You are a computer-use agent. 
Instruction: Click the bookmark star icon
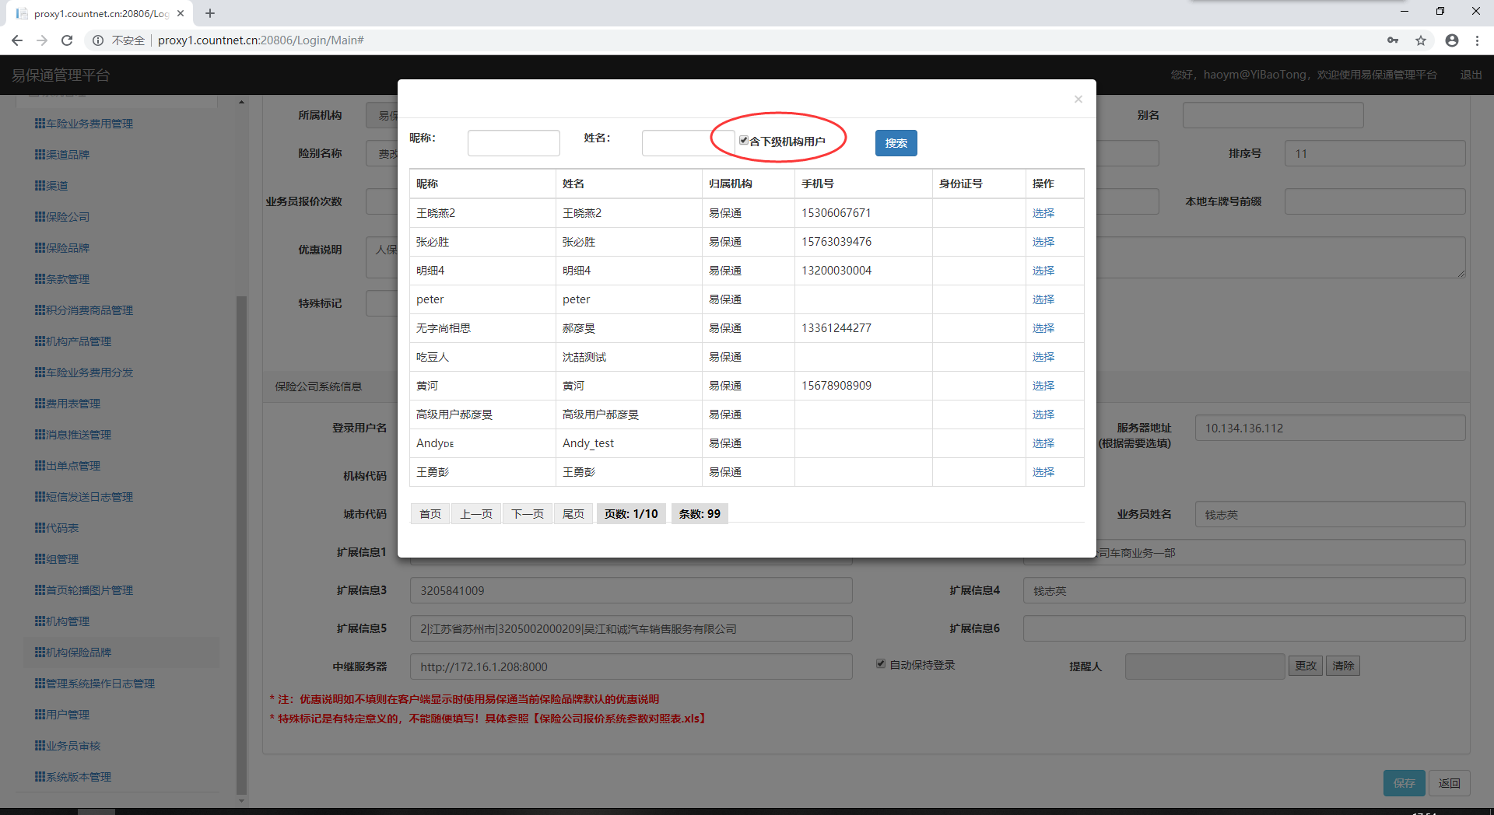[1421, 40]
